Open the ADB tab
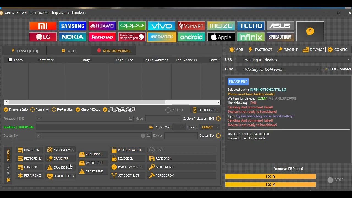The width and height of the screenshot is (352, 198). (x=236, y=50)
